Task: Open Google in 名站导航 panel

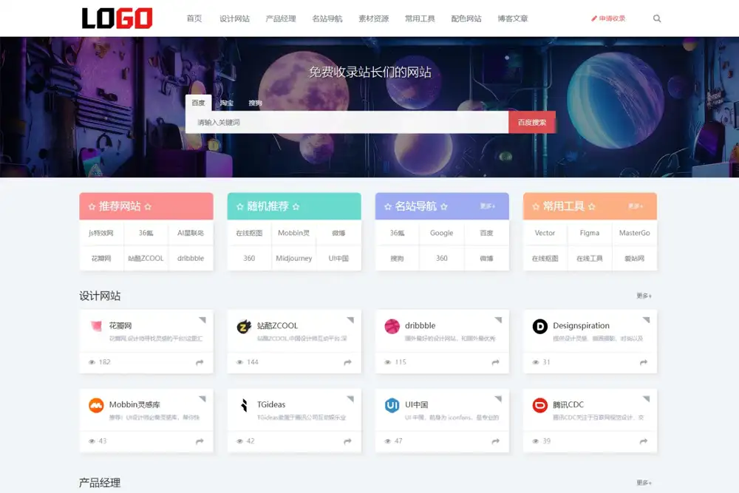Action: point(442,233)
